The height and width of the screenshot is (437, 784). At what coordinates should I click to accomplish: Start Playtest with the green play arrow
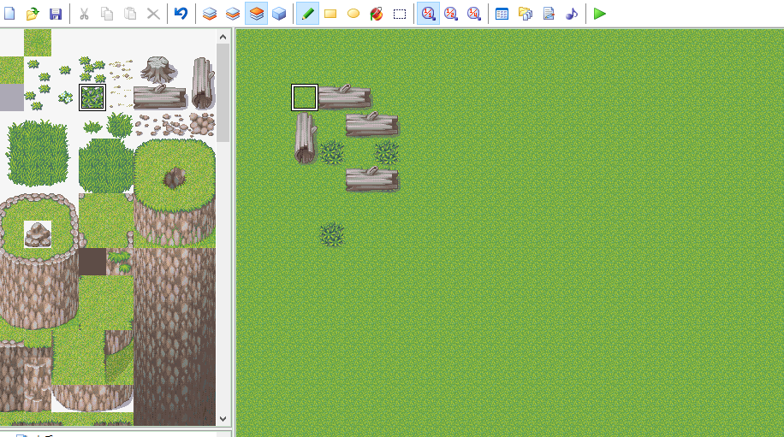coord(599,14)
